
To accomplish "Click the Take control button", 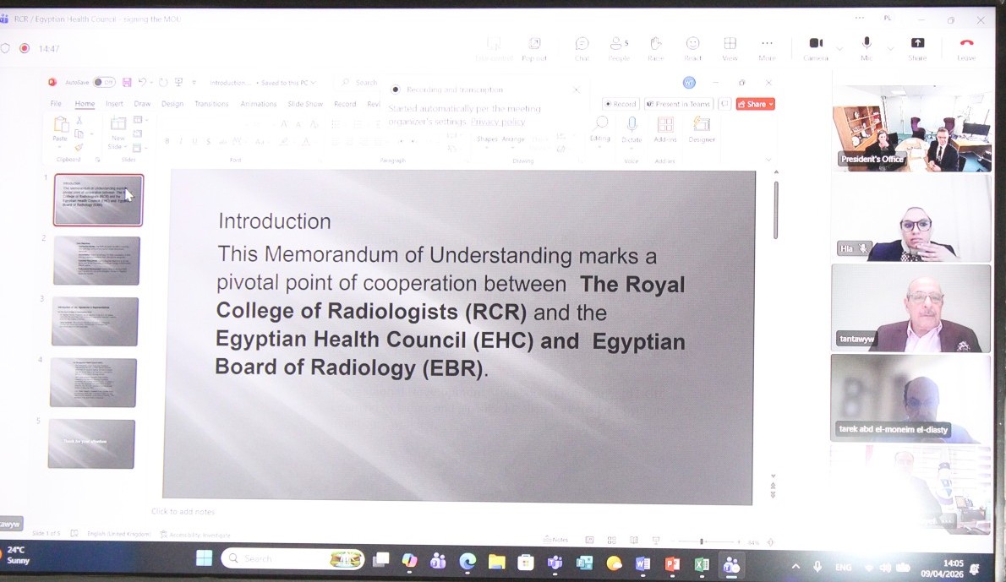I will point(494,49).
